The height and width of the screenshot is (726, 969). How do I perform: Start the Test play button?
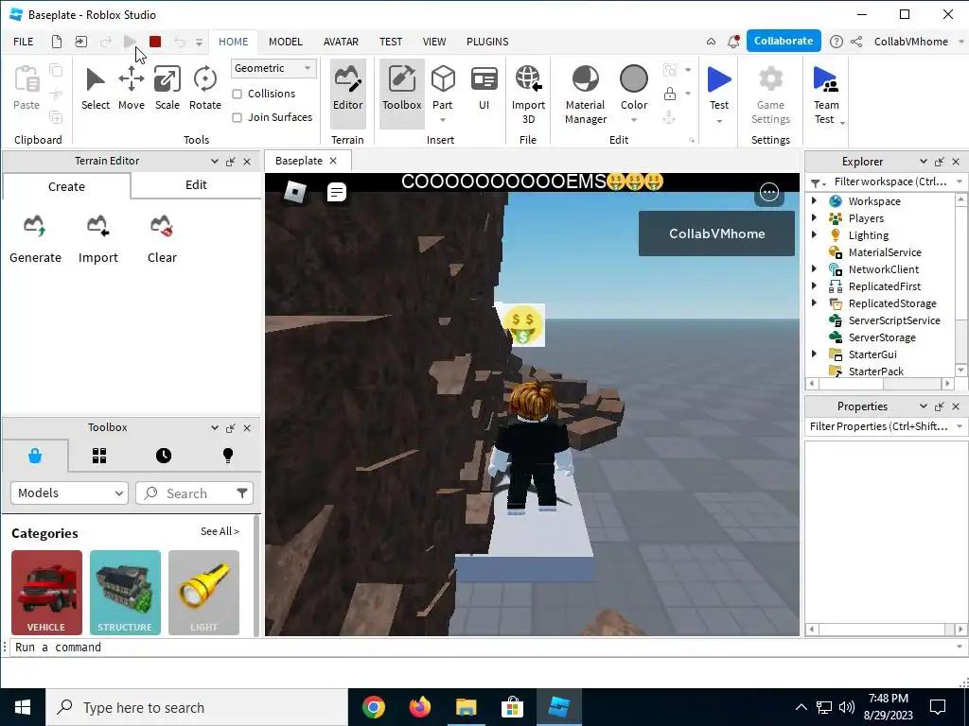pos(719,80)
